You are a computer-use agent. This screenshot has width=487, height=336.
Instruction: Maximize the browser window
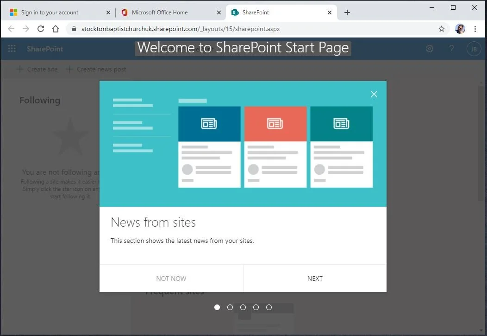(x=453, y=7)
